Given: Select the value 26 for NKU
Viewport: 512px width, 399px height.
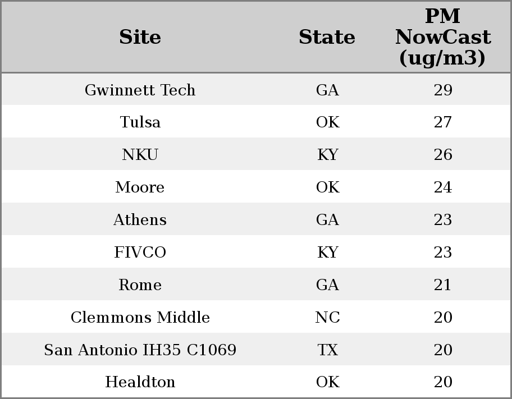Looking at the screenshot, I should 443,154.
